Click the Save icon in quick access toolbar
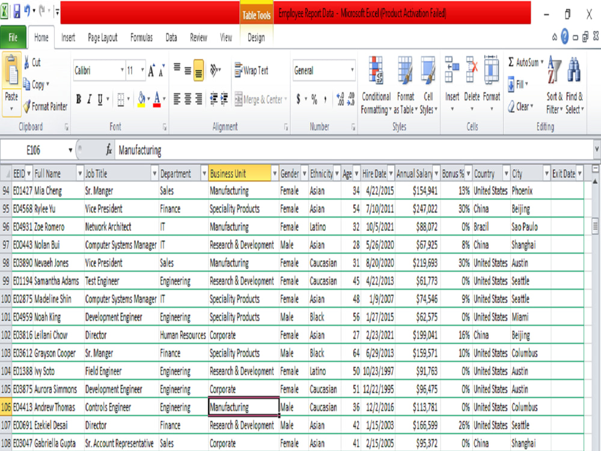601x451 pixels. click(16, 12)
